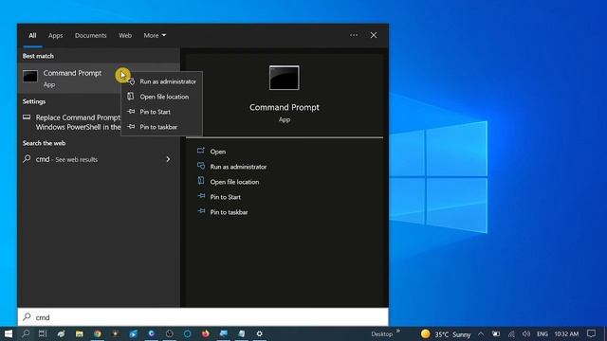The image size is (607, 341).
Task: Click pin icon in context menu Pin to Start
Action: 131,112
